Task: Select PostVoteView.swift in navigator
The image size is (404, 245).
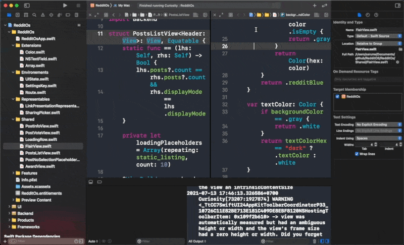Action: click(42, 133)
